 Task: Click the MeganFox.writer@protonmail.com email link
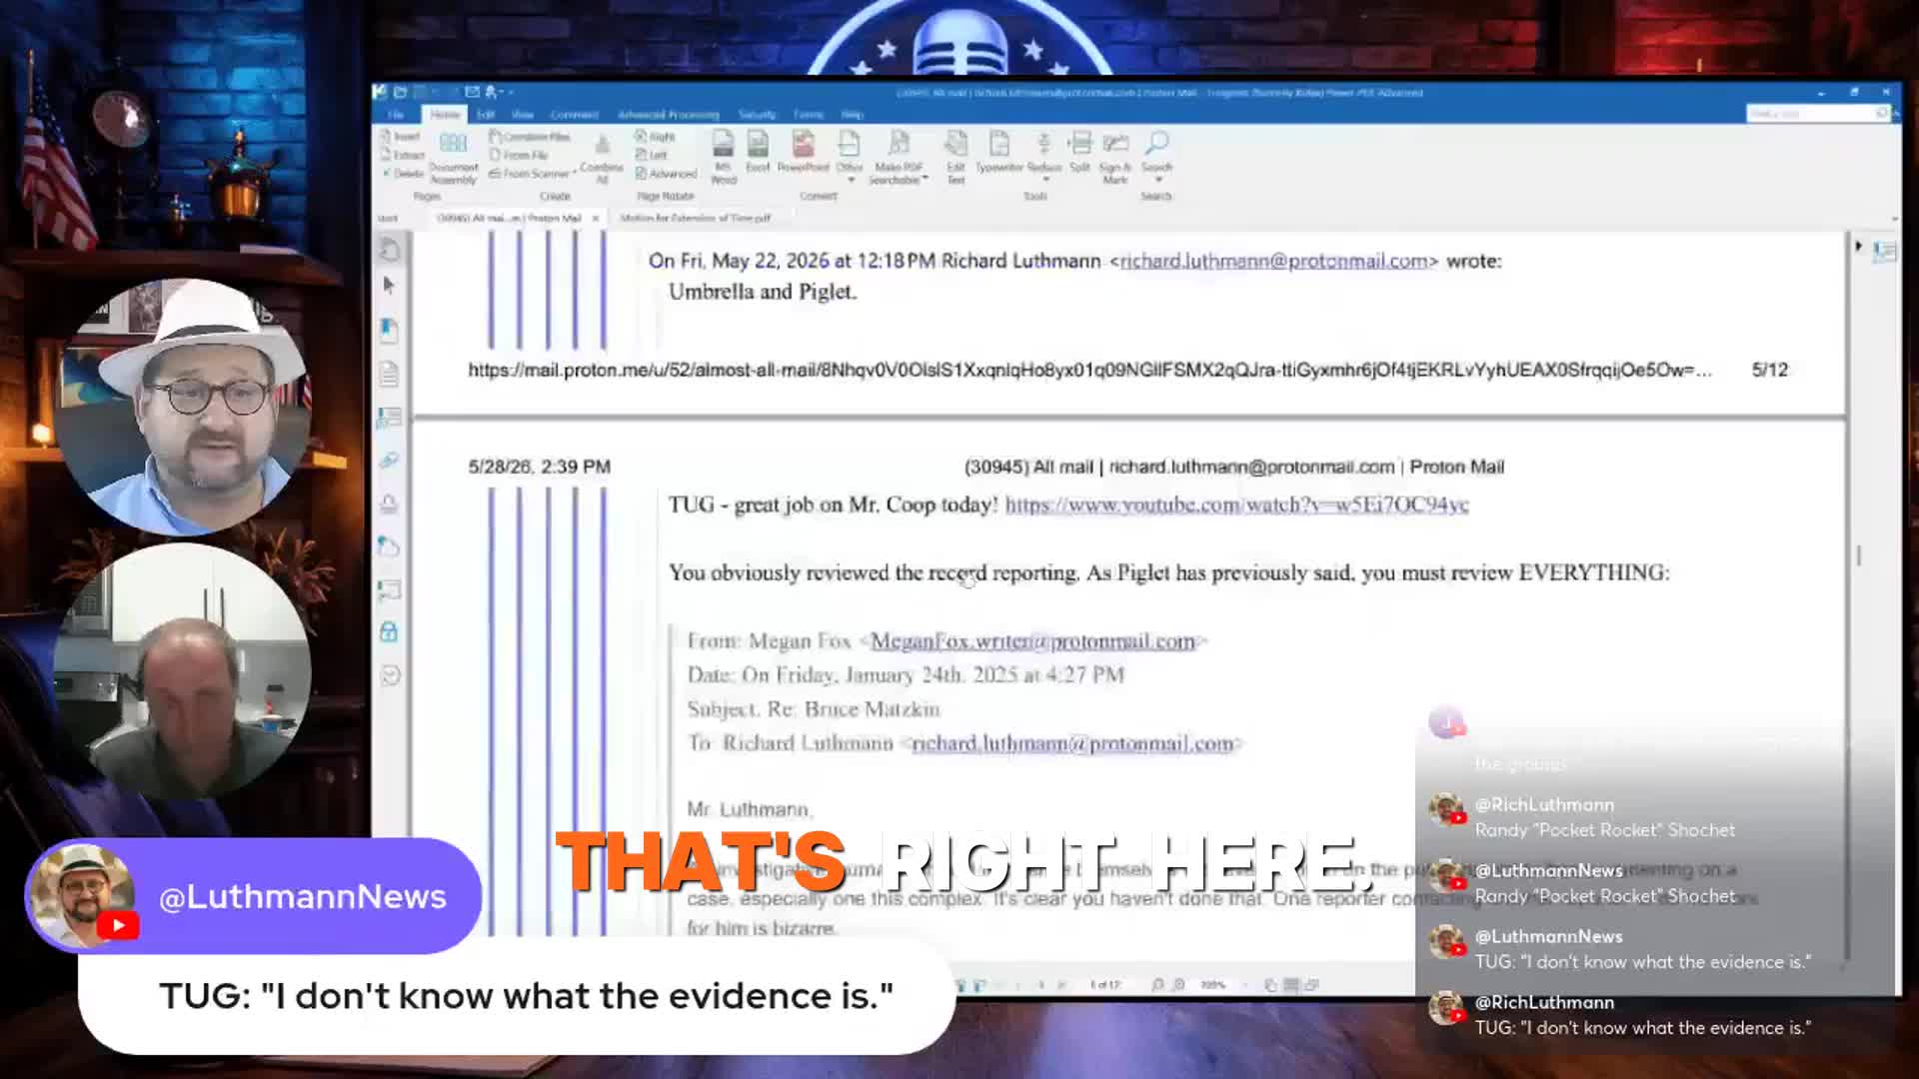(1032, 641)
